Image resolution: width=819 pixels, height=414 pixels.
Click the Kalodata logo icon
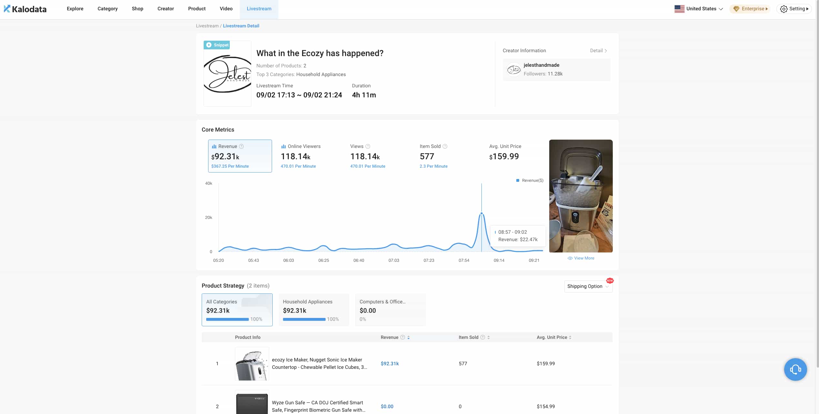(7, 9)
